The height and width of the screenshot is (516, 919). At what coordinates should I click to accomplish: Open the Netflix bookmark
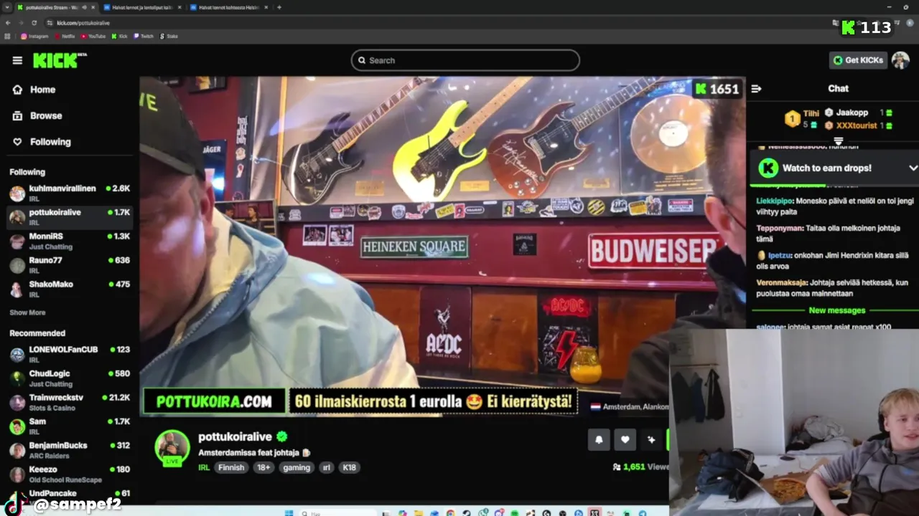[x=65, y=36]
